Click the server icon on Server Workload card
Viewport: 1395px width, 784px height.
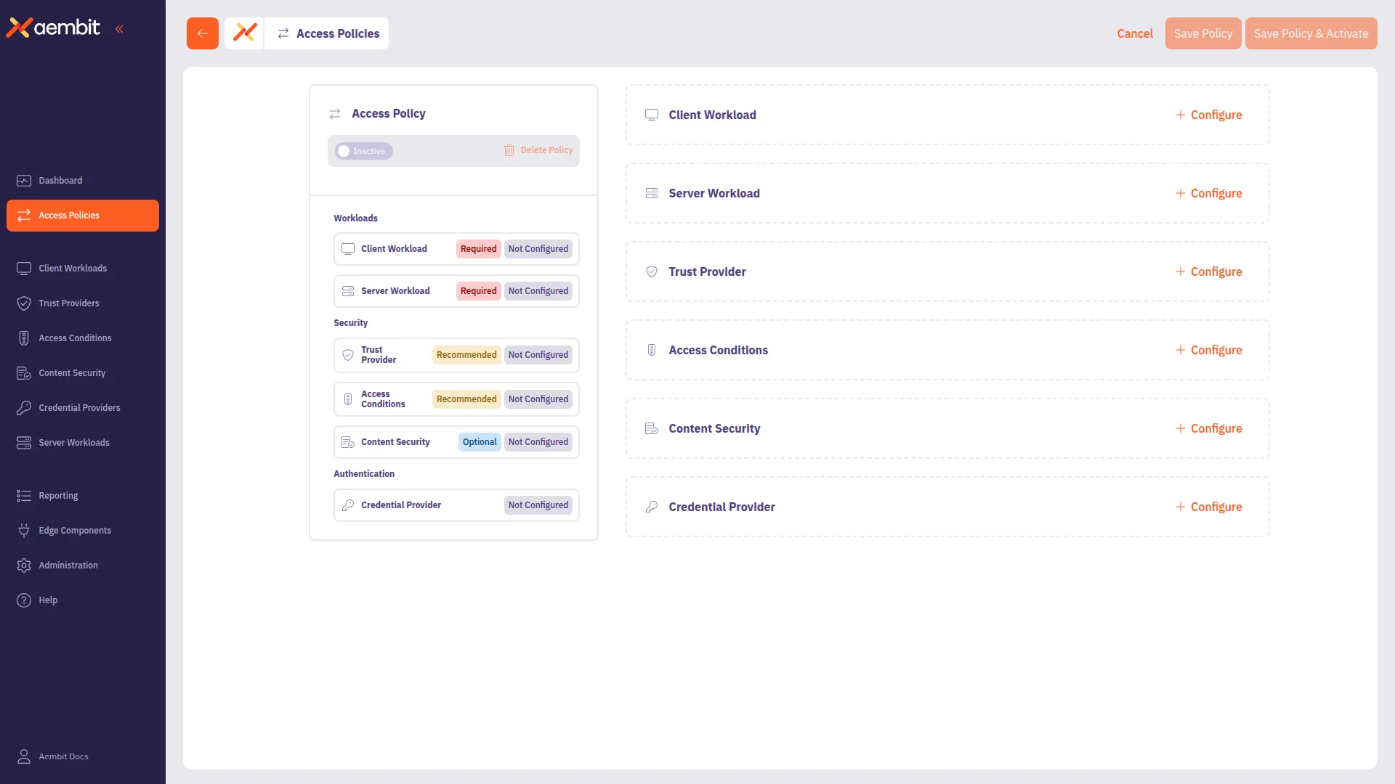tap(652, 193)
